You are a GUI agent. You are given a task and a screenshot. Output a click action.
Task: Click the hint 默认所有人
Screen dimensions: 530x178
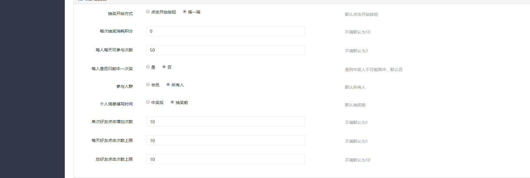tap(355, 87)
